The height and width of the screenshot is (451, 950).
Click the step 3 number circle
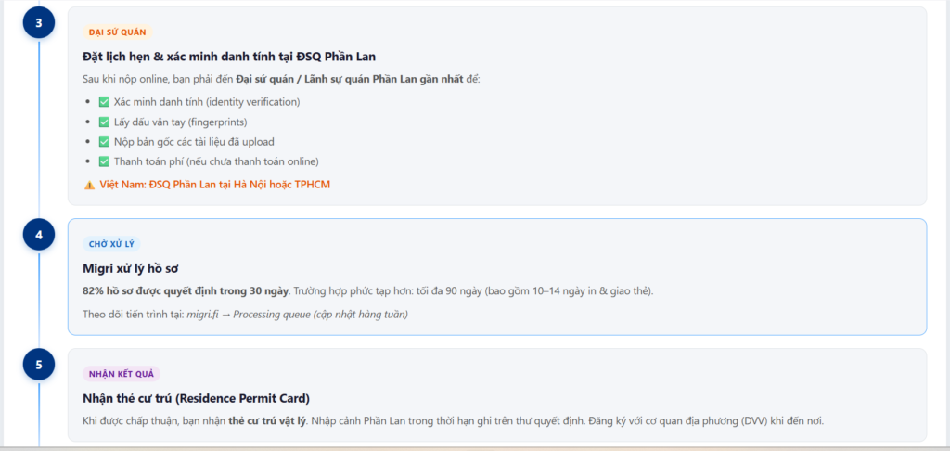pyautogui.click(x=39, y=22)
